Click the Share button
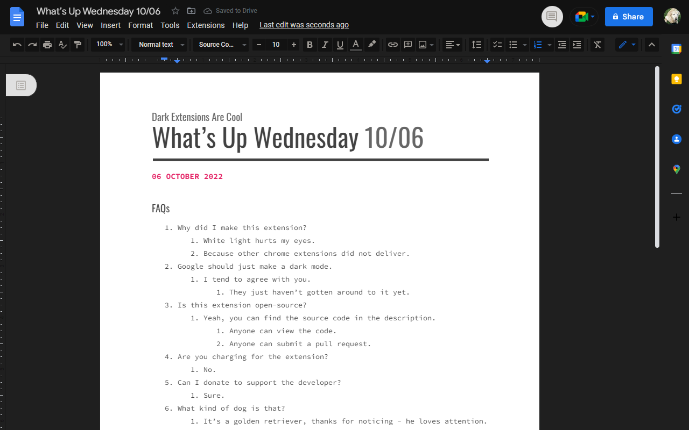Image resolution: width=689 pixels, height=430 pixels. click(629, 16)
